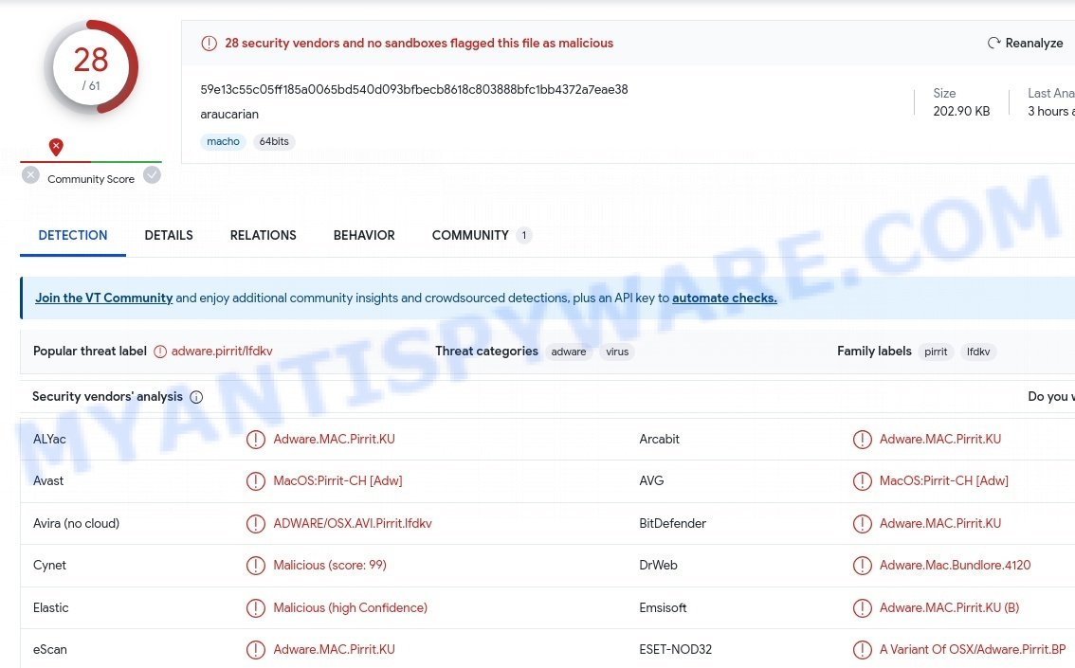Click the ESET-NOD32 vendor name
Image resolution: width=1075 pixels, height=668 pixels.
click(x=675, y=649)
